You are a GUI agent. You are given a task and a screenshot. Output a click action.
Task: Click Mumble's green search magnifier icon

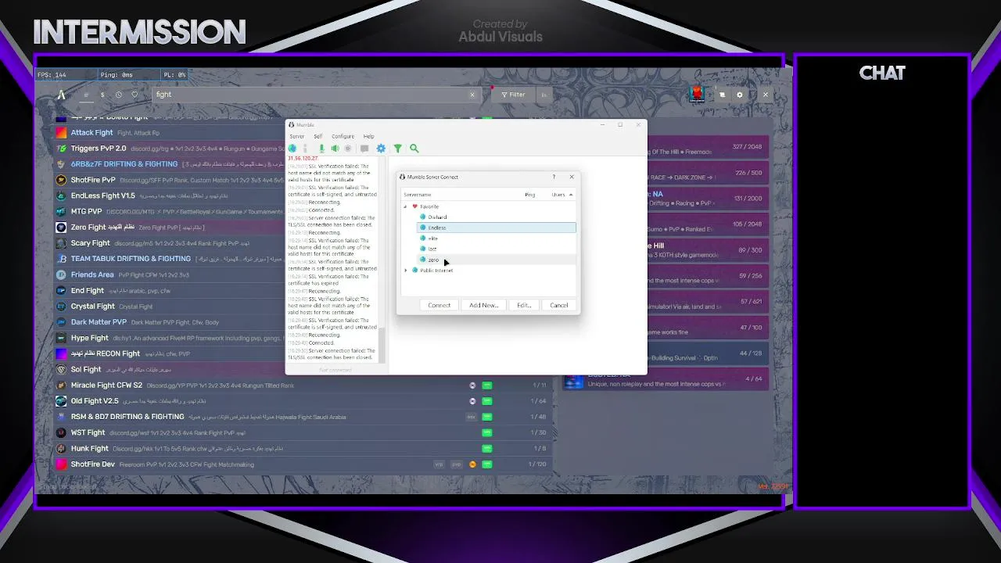[414, 149]
